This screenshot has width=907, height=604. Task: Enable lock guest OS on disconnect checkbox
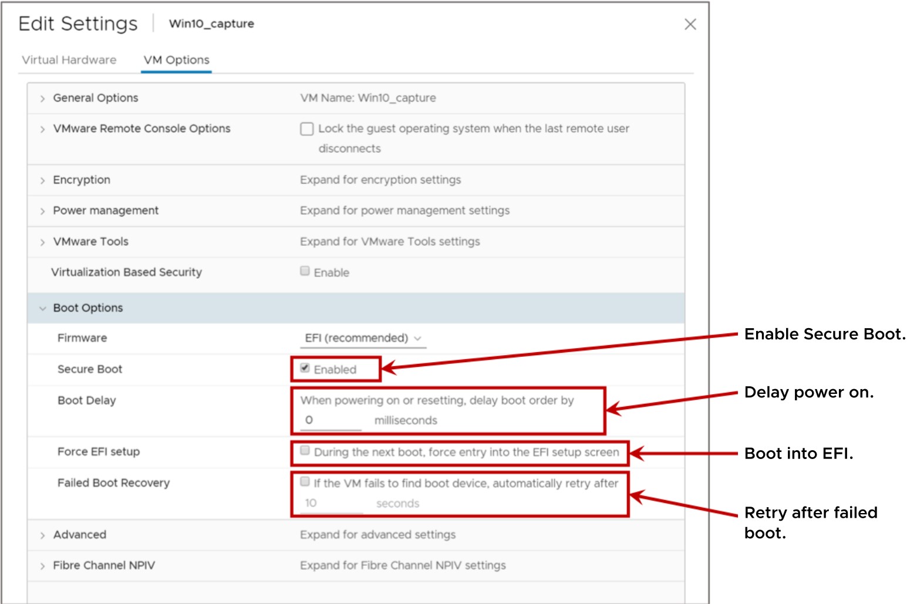pyautogui.click(x=306, y=129)
